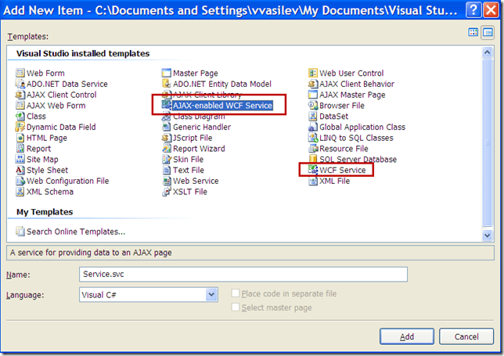Pick the Global Application Class icon

313,127
